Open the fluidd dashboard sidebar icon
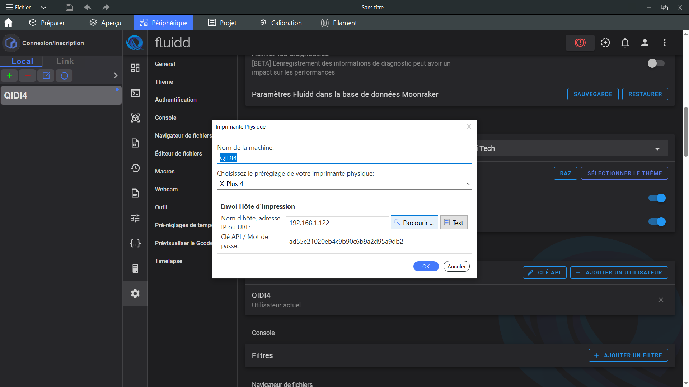 135,68
